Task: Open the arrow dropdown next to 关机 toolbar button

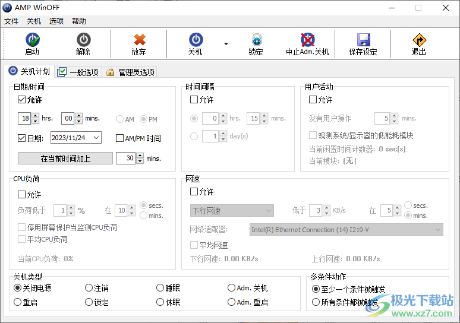Action: (x=226, y=44)
